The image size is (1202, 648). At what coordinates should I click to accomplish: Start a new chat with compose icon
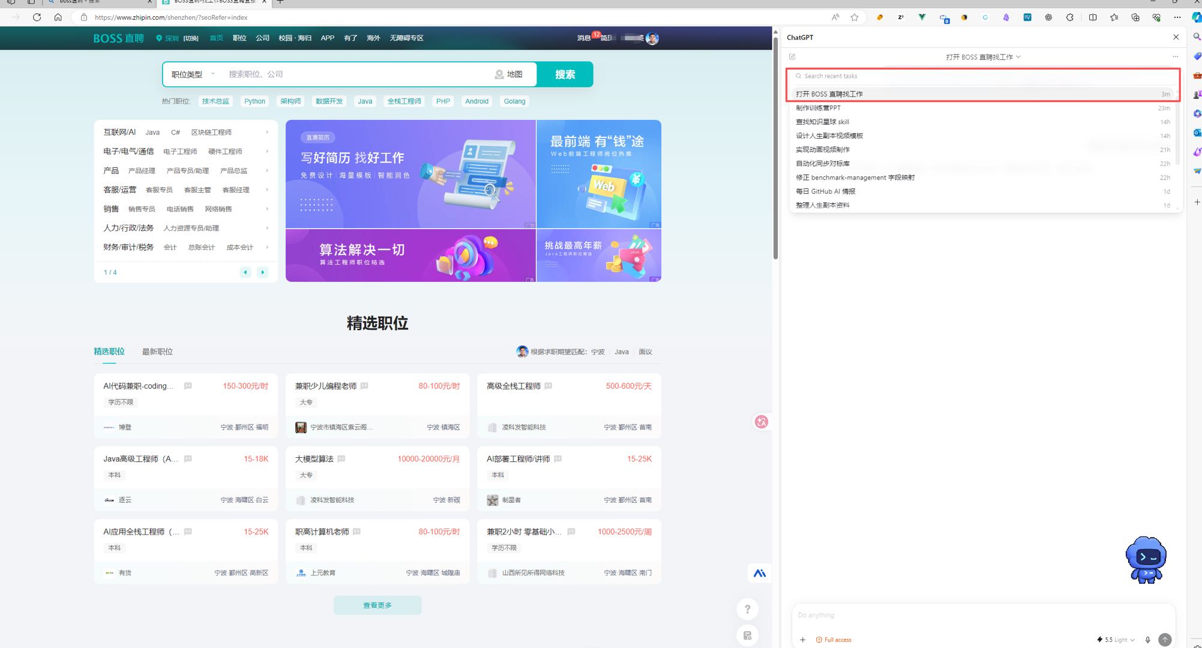tap(792, 56)
